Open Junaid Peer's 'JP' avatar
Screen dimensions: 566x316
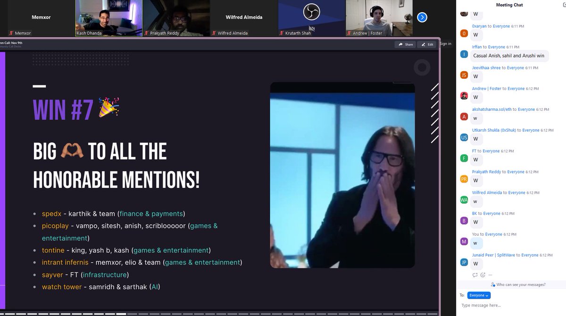point(464,262)
